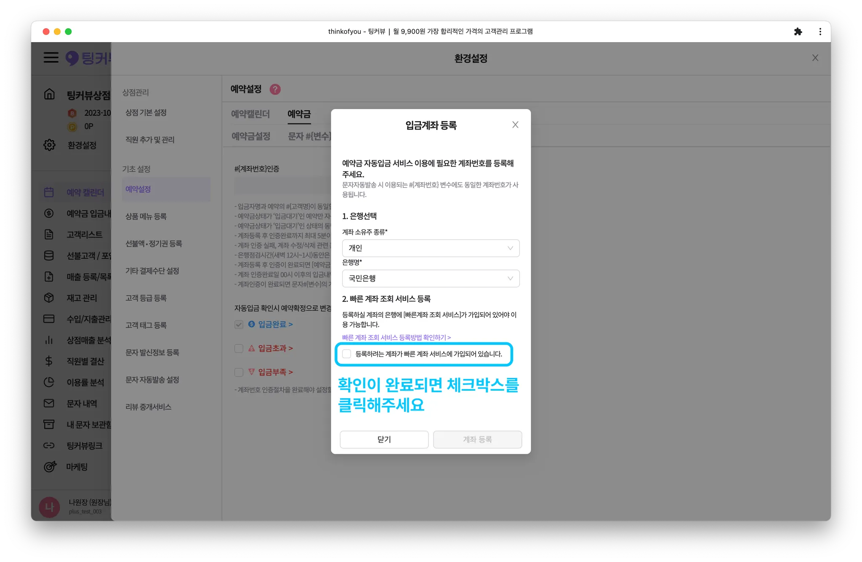This screenshot has width=862, height=562.
Task: Check the 빠른 계좌 서비스 가입 confirmation checkbox
Action: tap(347, 354)
